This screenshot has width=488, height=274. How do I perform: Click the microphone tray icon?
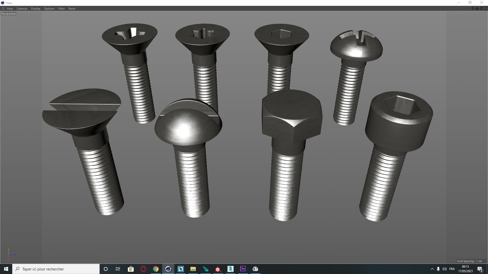point(438,269)
